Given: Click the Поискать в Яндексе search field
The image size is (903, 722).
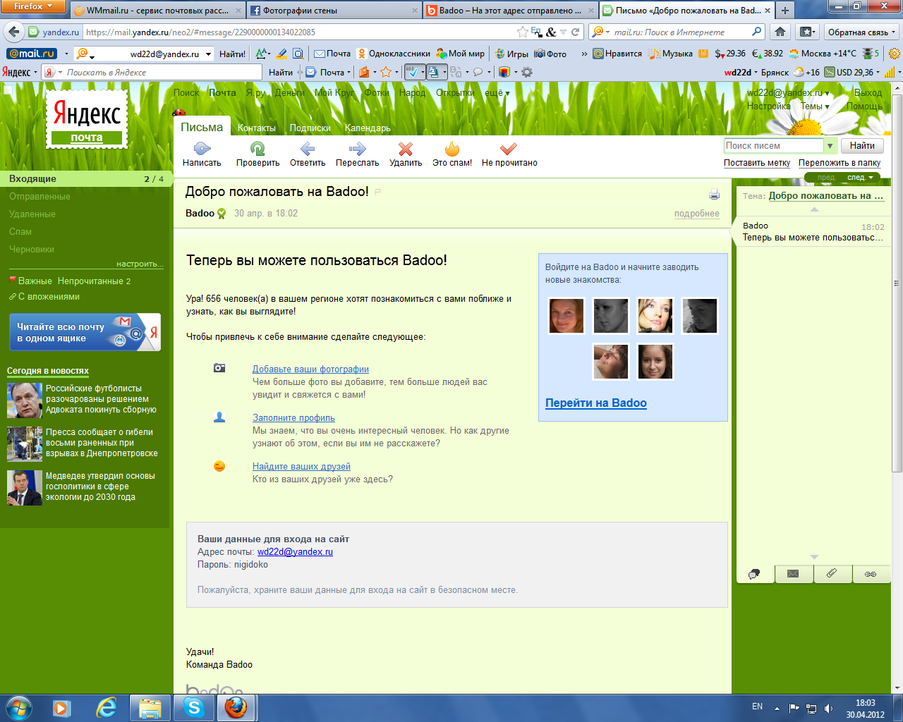Looking at the screenshot, I should (162, 72).
